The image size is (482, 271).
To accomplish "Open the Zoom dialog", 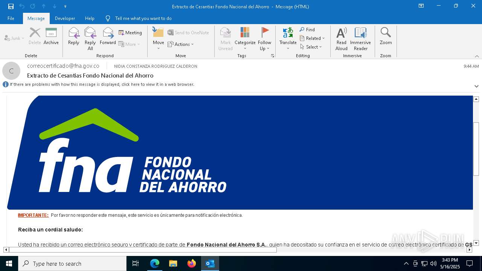I will click(386, 36).
